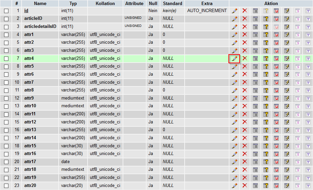The height and width of the screenshot is (190, 313).
Task: Check the checkbox for id row
Action: [x=6, y=11]
